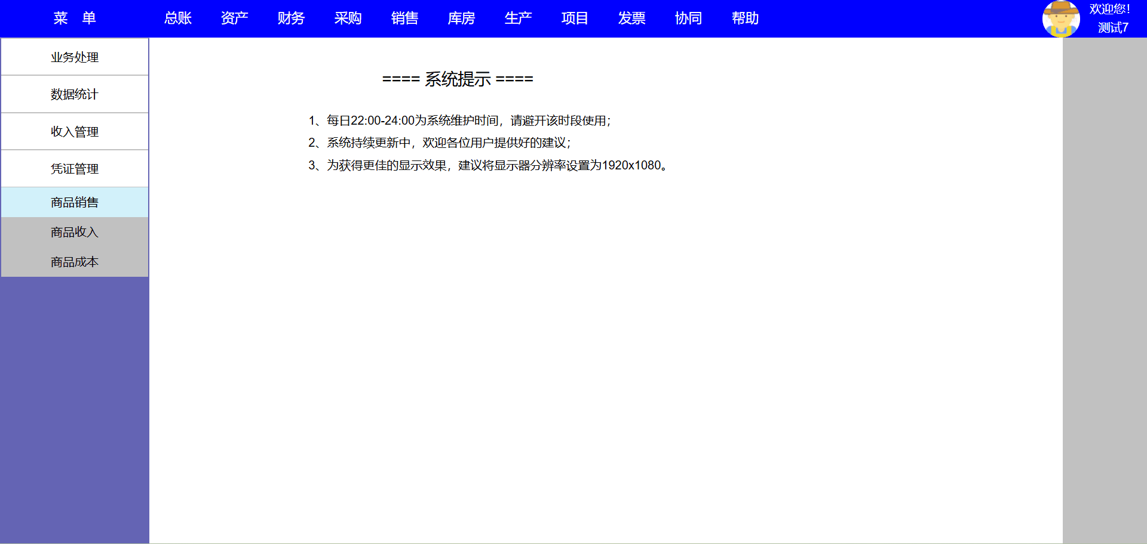1147x544 pixels.
Task: Open 商品收入 from the sidebar
Action: (x=75, y=232)
